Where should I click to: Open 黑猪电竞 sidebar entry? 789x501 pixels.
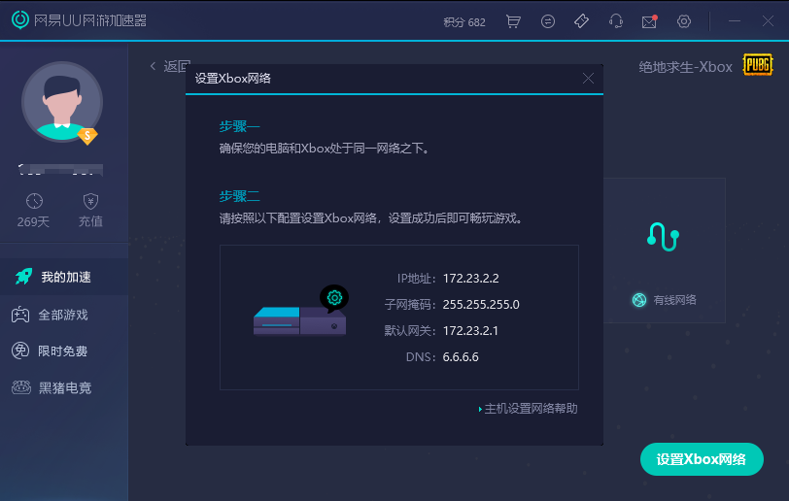click(64, 388)
